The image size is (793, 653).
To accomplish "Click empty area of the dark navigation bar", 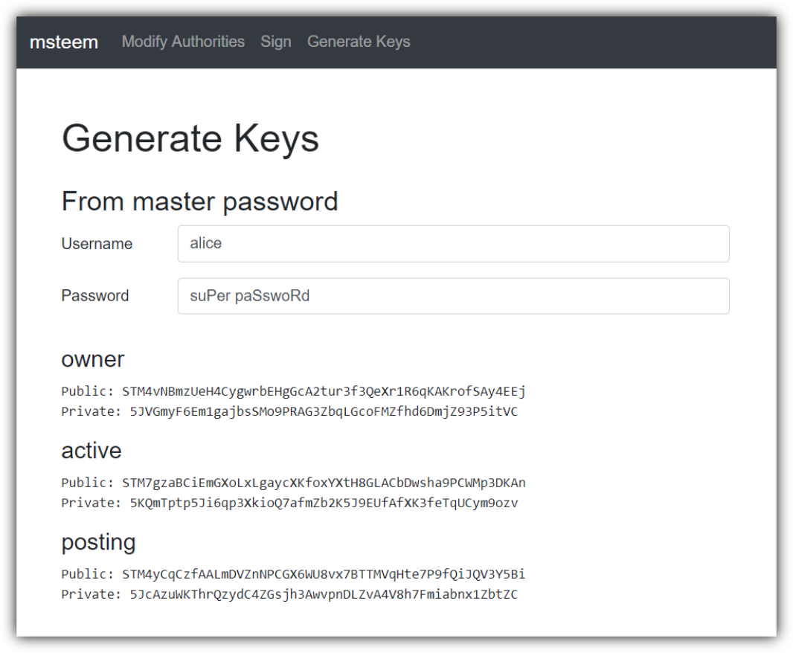I will pyautogui.click(x=595, y=42).
